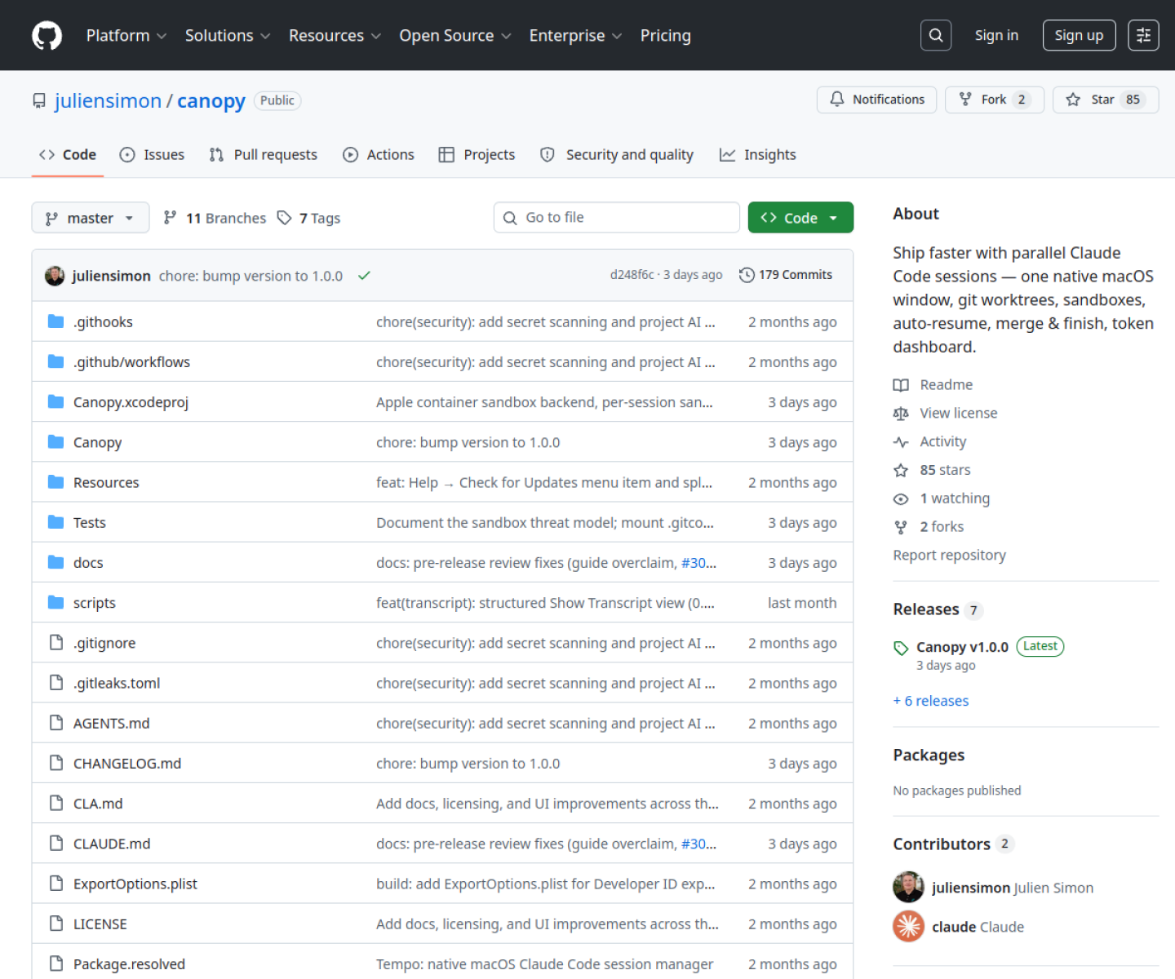The height and width of the screenshot is (979, 1175).
Task: Click the Sign up button
Action: 1079,35
